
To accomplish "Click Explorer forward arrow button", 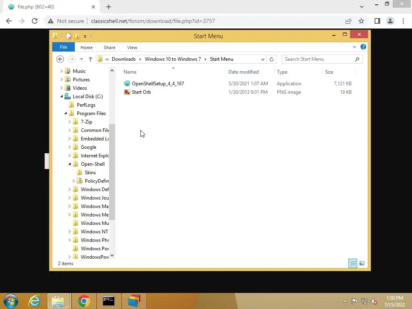I will tap(72, 59).
